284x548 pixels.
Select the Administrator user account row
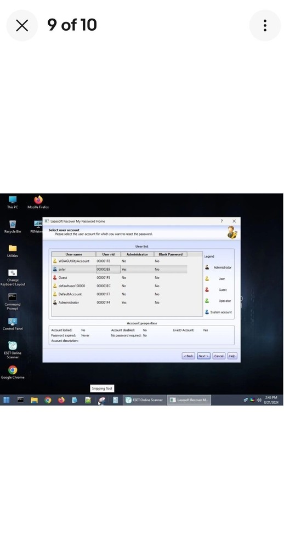point(120,302)
